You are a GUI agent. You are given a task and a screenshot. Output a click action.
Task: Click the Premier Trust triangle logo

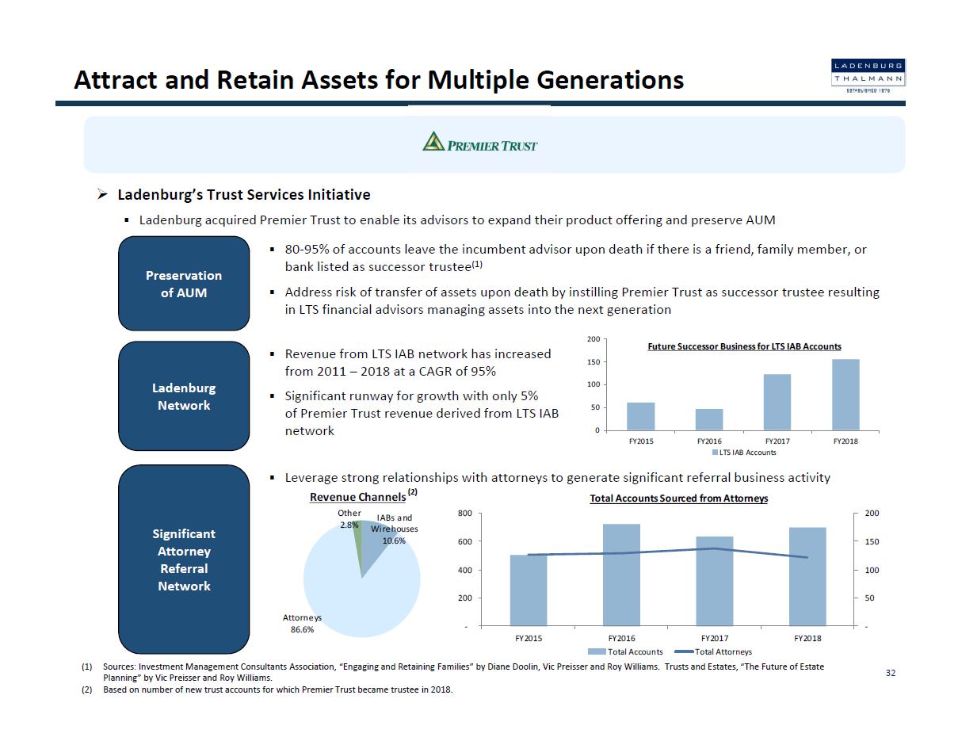432,143
